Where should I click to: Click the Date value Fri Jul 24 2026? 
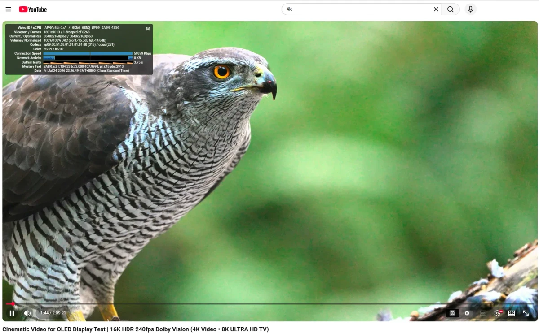pyautogui.click(x=86, y=71)
